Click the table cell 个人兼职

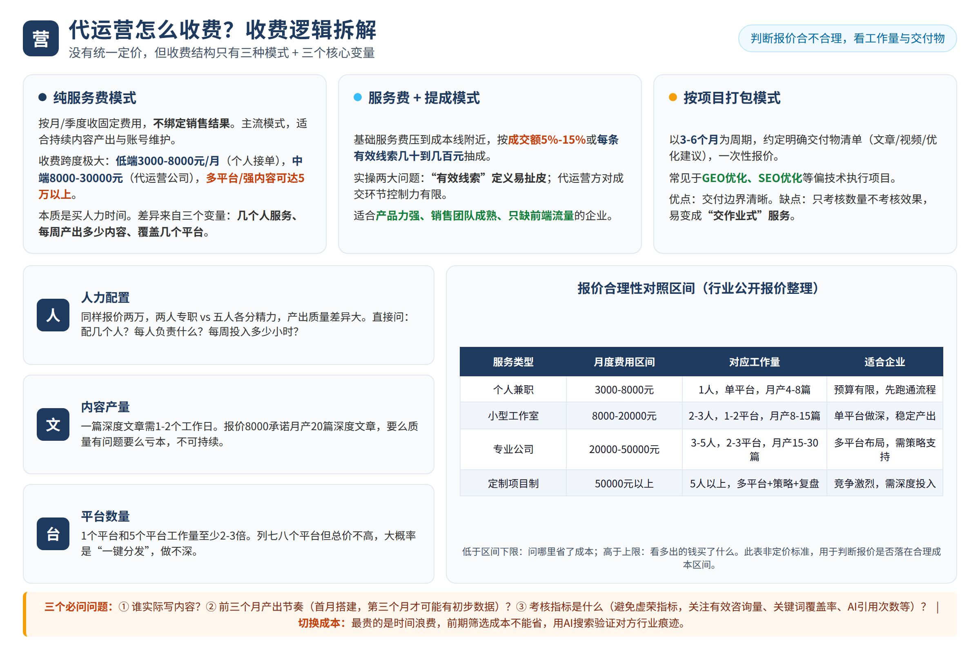pos(513,389)
